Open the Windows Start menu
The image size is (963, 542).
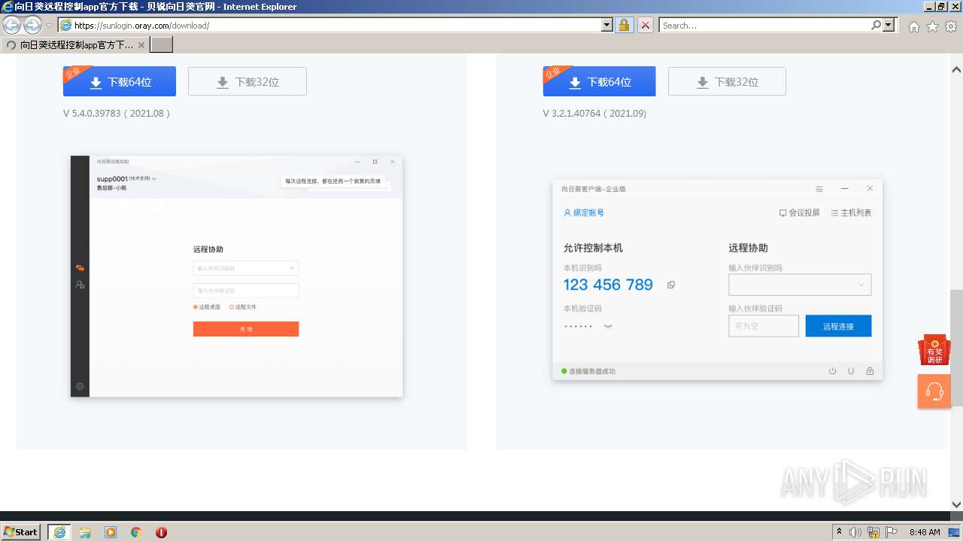coord(21,531)
